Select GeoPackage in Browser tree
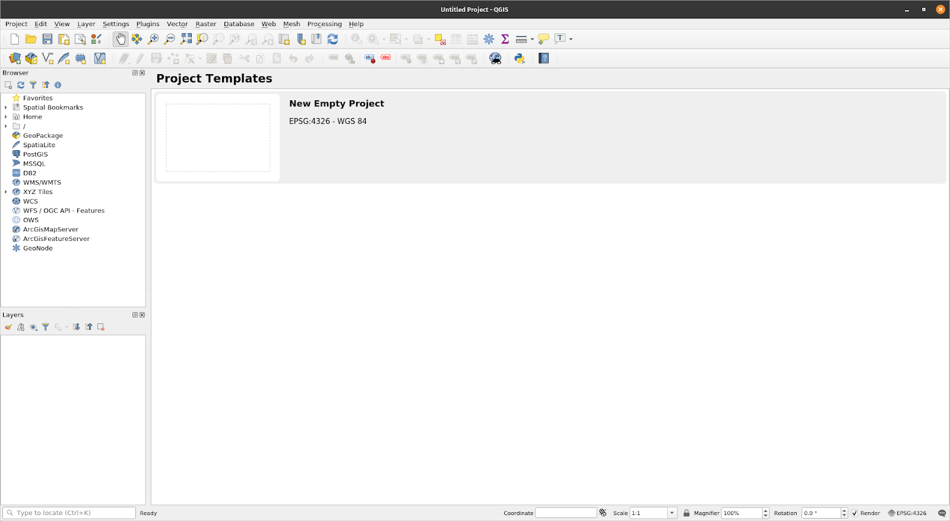Screen dimensions: 950x521 [43, 136]
